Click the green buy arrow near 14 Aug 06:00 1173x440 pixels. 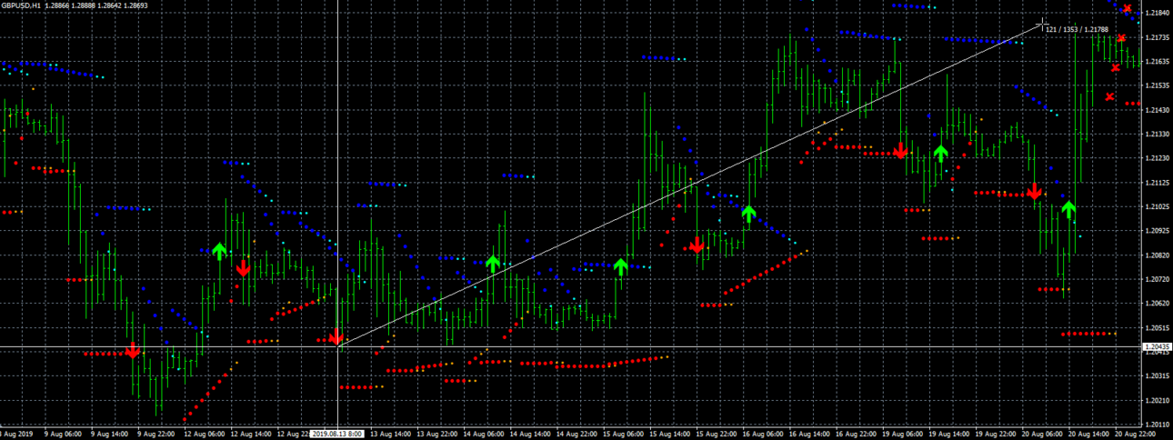(492, 264)
